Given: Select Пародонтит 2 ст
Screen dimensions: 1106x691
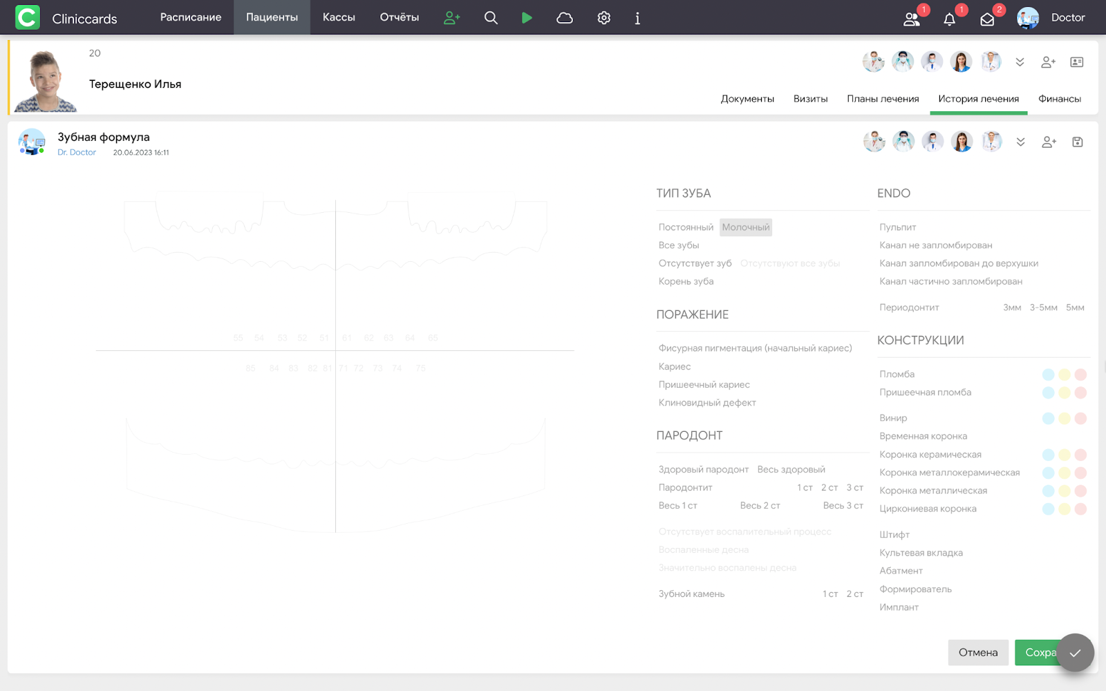Looking at the screenshot, I should [x=829, y=487].
